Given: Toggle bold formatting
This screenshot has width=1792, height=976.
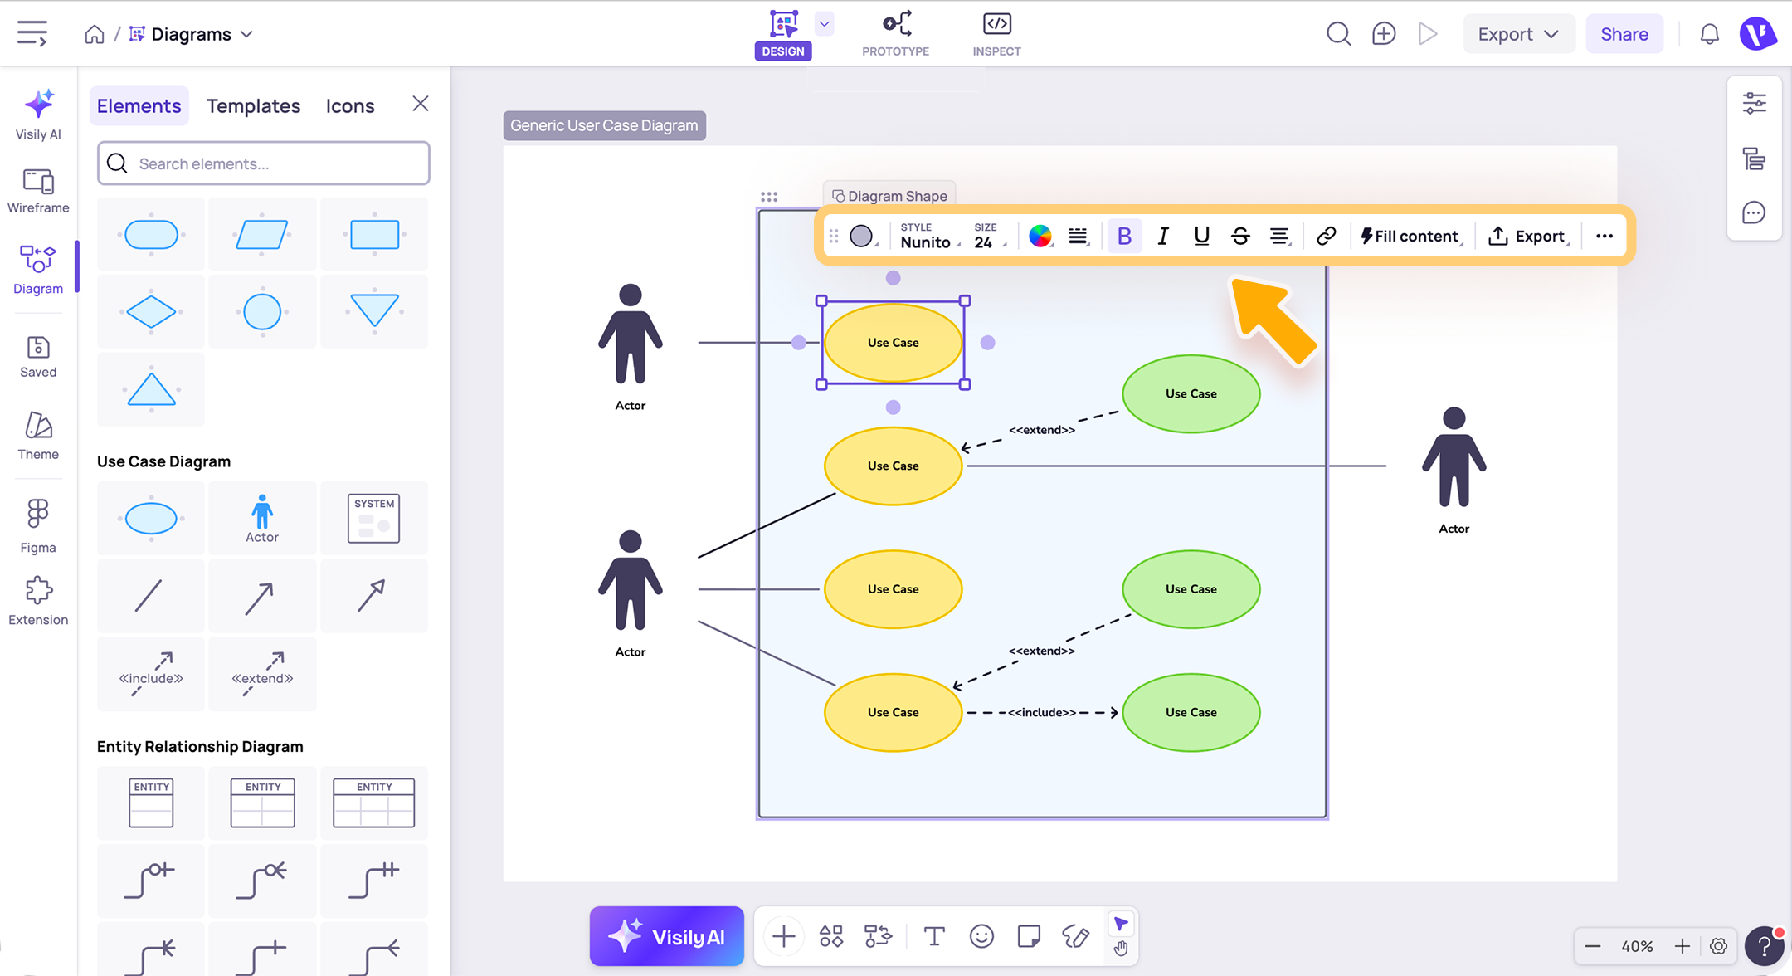Looking at the screenshot, I should (1124, 237).
